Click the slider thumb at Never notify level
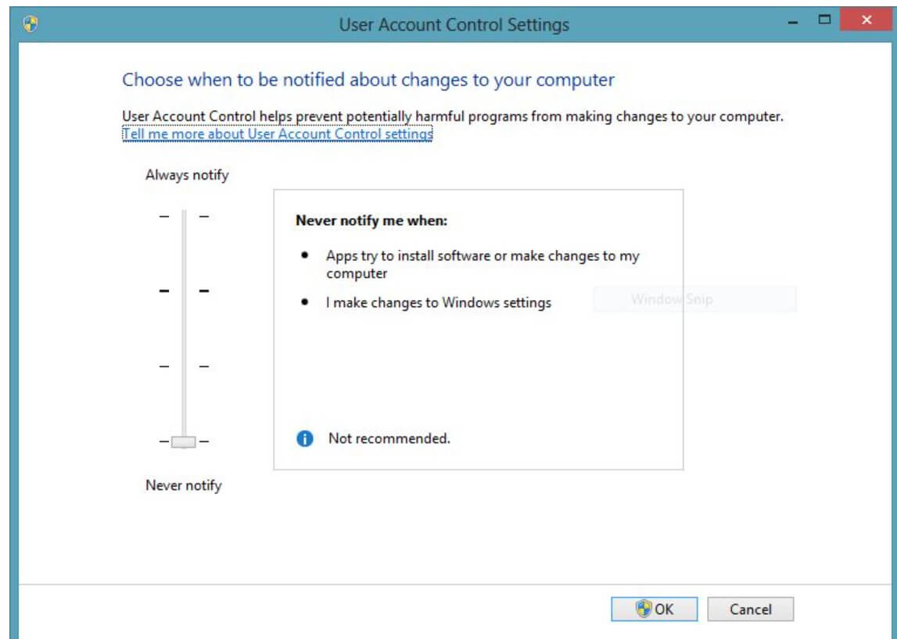 [184, 441]
